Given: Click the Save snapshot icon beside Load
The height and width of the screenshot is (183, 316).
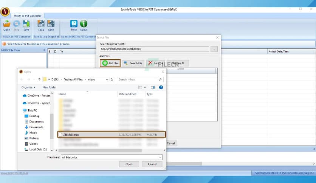Looking at the screenshot, I should point(51,25).
